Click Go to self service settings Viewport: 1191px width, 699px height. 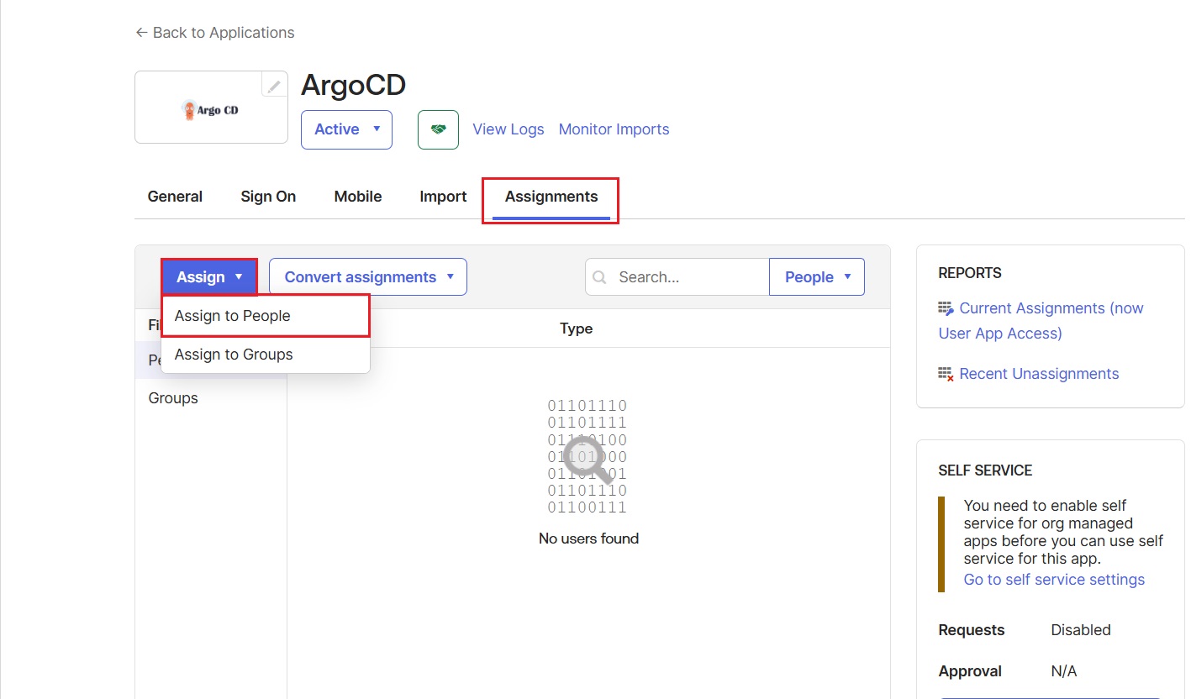[x=1054, y=579]
